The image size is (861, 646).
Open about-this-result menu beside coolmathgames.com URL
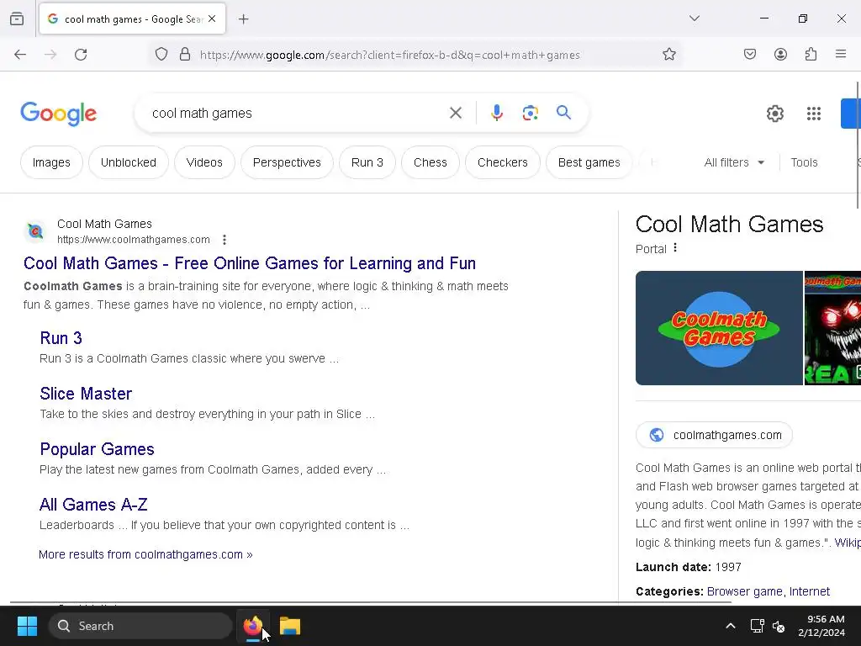pos(224,240)
